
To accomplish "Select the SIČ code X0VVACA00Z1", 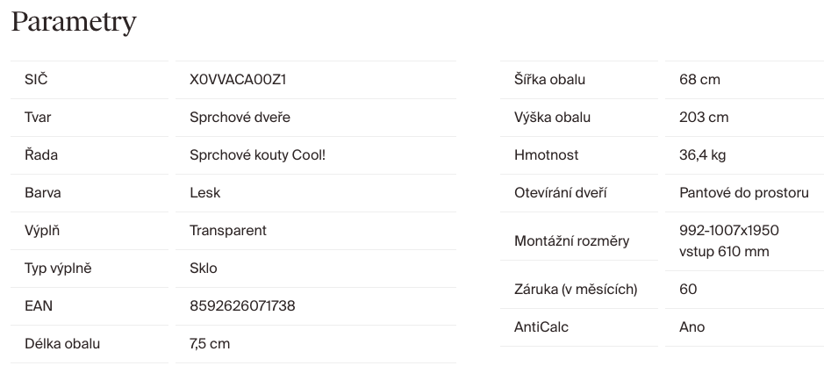I will (x=238, y=80).
